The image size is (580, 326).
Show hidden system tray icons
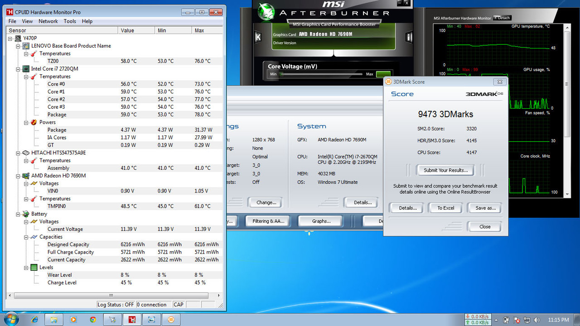[497, 320]
